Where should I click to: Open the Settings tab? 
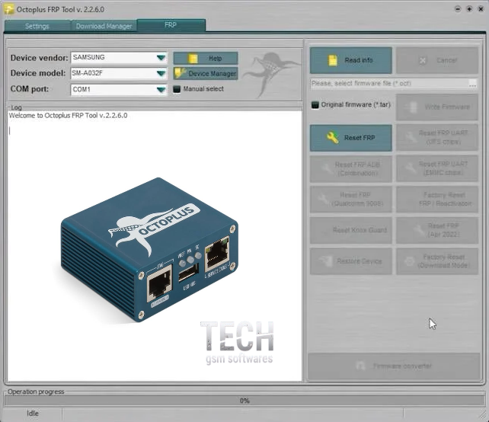point(37,26)
